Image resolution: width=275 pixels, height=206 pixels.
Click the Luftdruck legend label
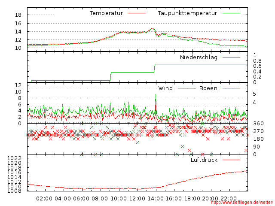coord(204,160)
